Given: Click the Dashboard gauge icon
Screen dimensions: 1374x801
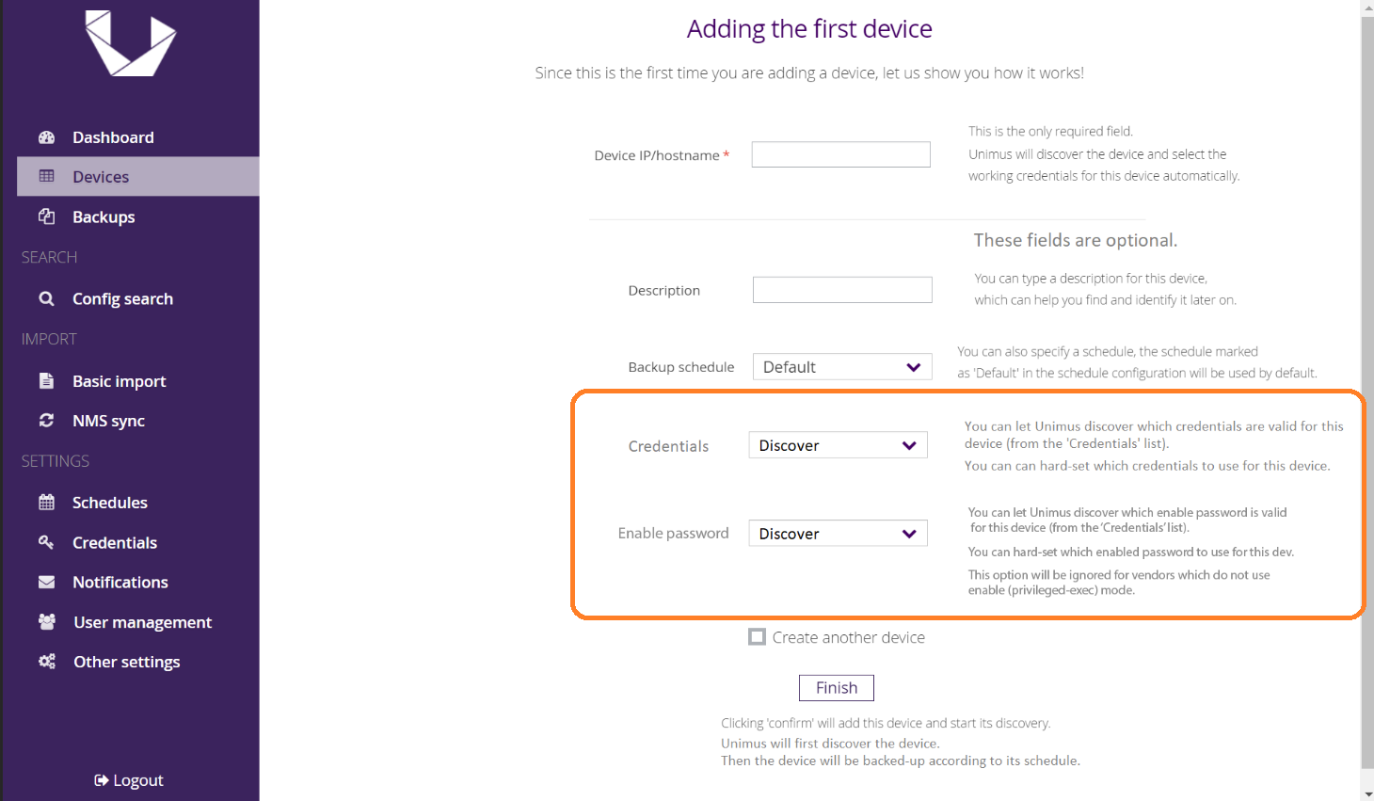Looking at the screenshot, I should [46, 137].
